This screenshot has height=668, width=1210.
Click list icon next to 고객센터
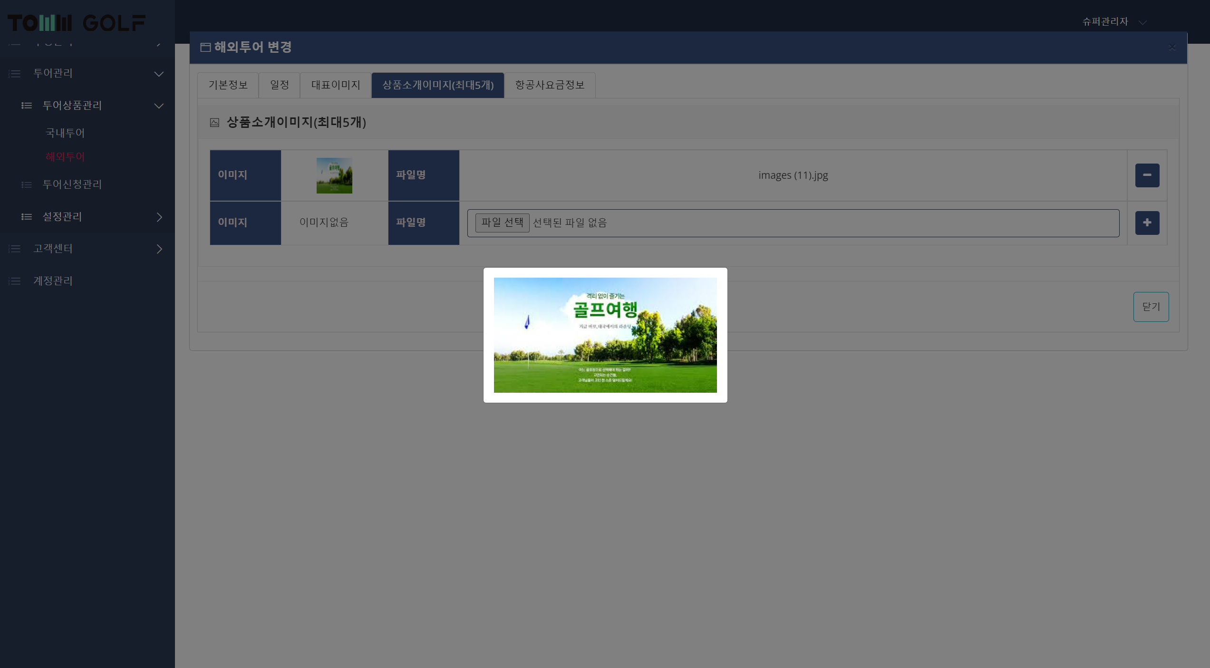(15, 249)
